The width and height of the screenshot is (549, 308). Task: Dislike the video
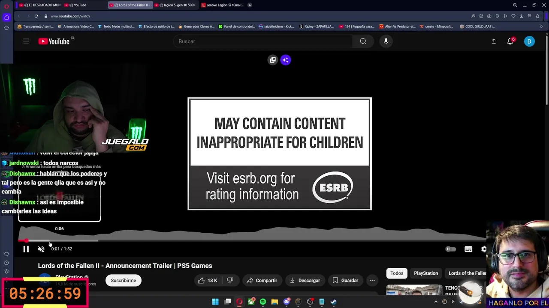tap(230, 281)
